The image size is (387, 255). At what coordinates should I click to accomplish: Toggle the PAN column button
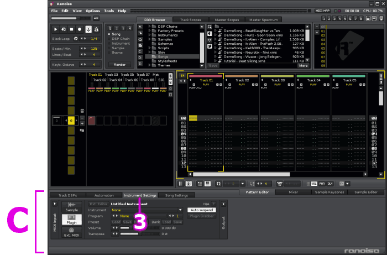coord(322,184)
